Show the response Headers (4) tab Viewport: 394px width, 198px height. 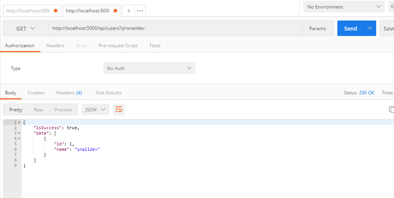point(69,93)
